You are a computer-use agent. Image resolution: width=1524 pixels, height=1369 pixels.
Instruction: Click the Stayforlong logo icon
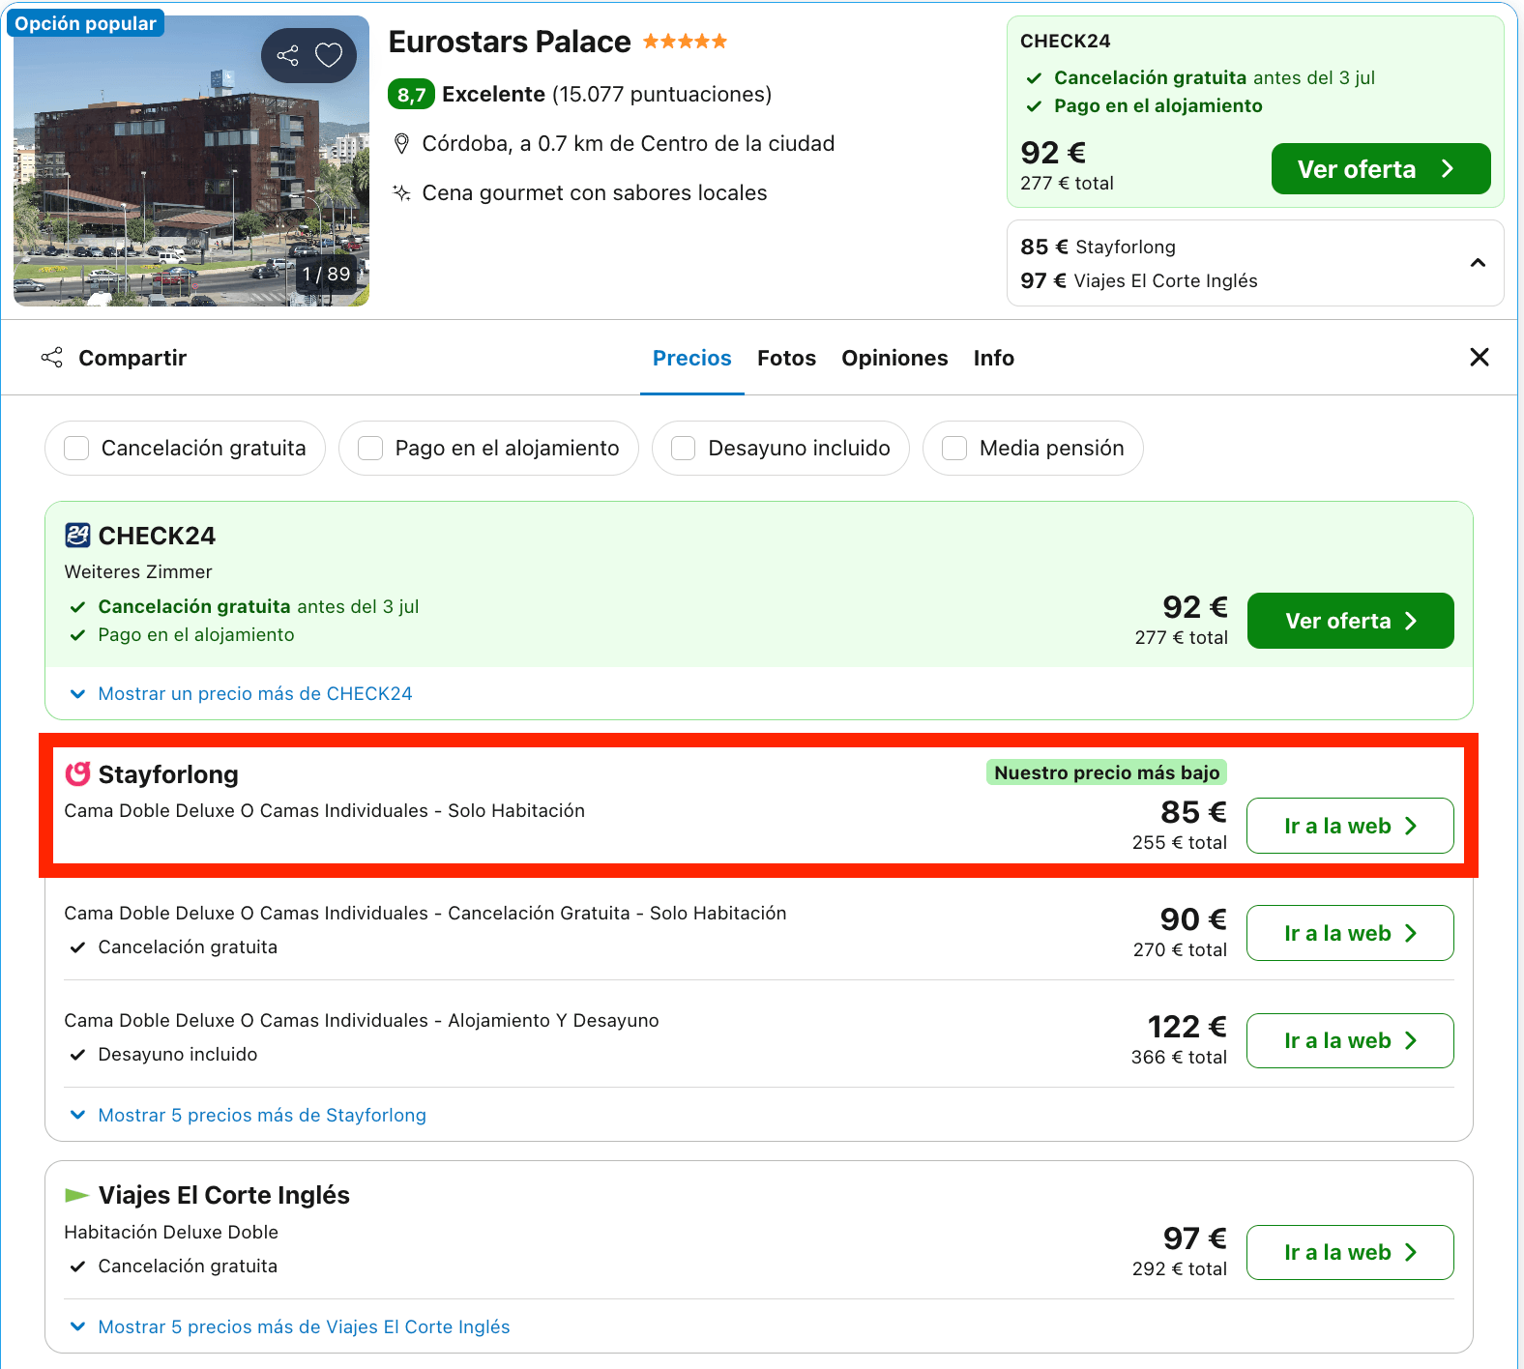click(x=77, y=774)
